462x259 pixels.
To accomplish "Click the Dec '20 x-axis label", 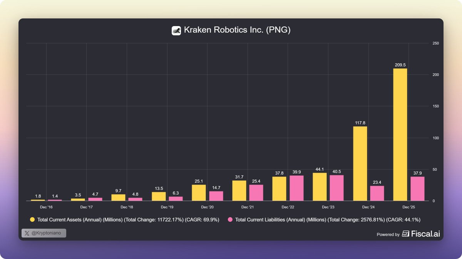I will (x=207, y=207).
